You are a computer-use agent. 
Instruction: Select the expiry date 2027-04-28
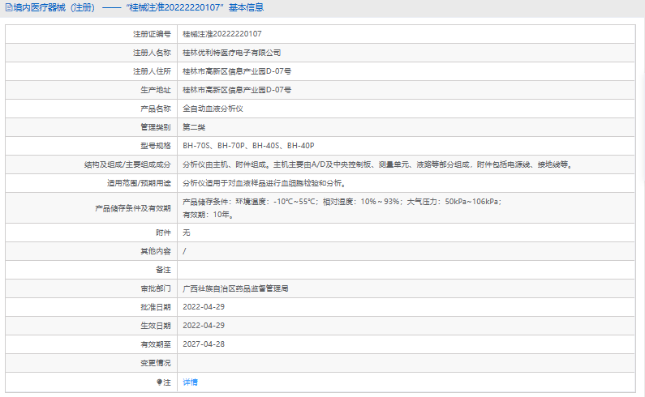click(204, 344)
